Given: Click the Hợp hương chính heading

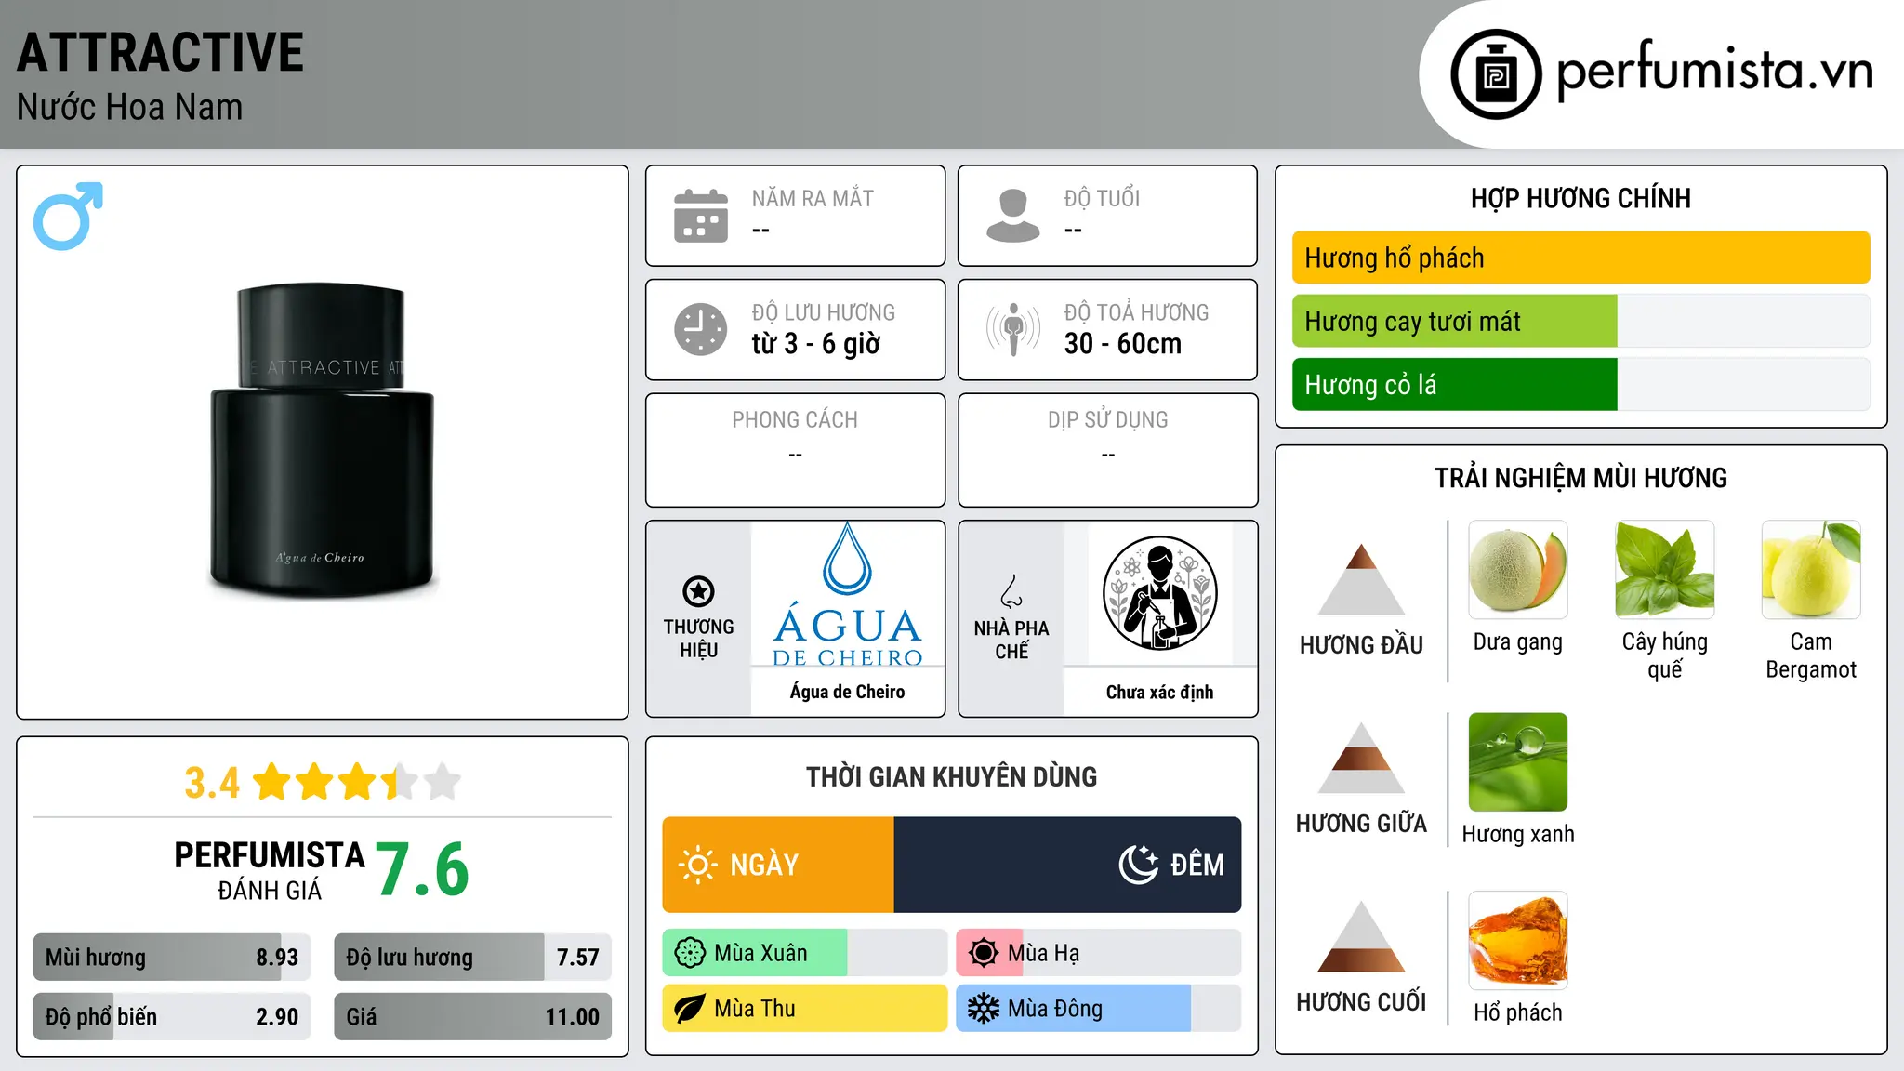Looking at the screenshot, I should pos(1581,198).
